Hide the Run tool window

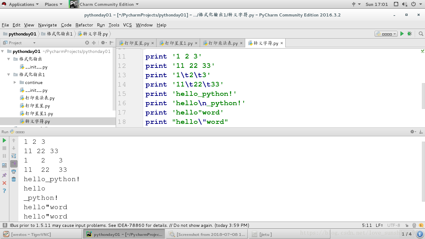click(x=421, y=132)
